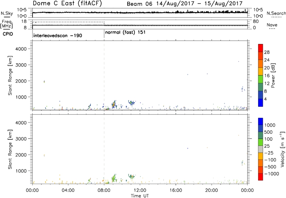Image resolution: width=286 pixels, height=198 pixels.
Task: Click the 'Time UT' axis title
Action: [x=140, y=196]
